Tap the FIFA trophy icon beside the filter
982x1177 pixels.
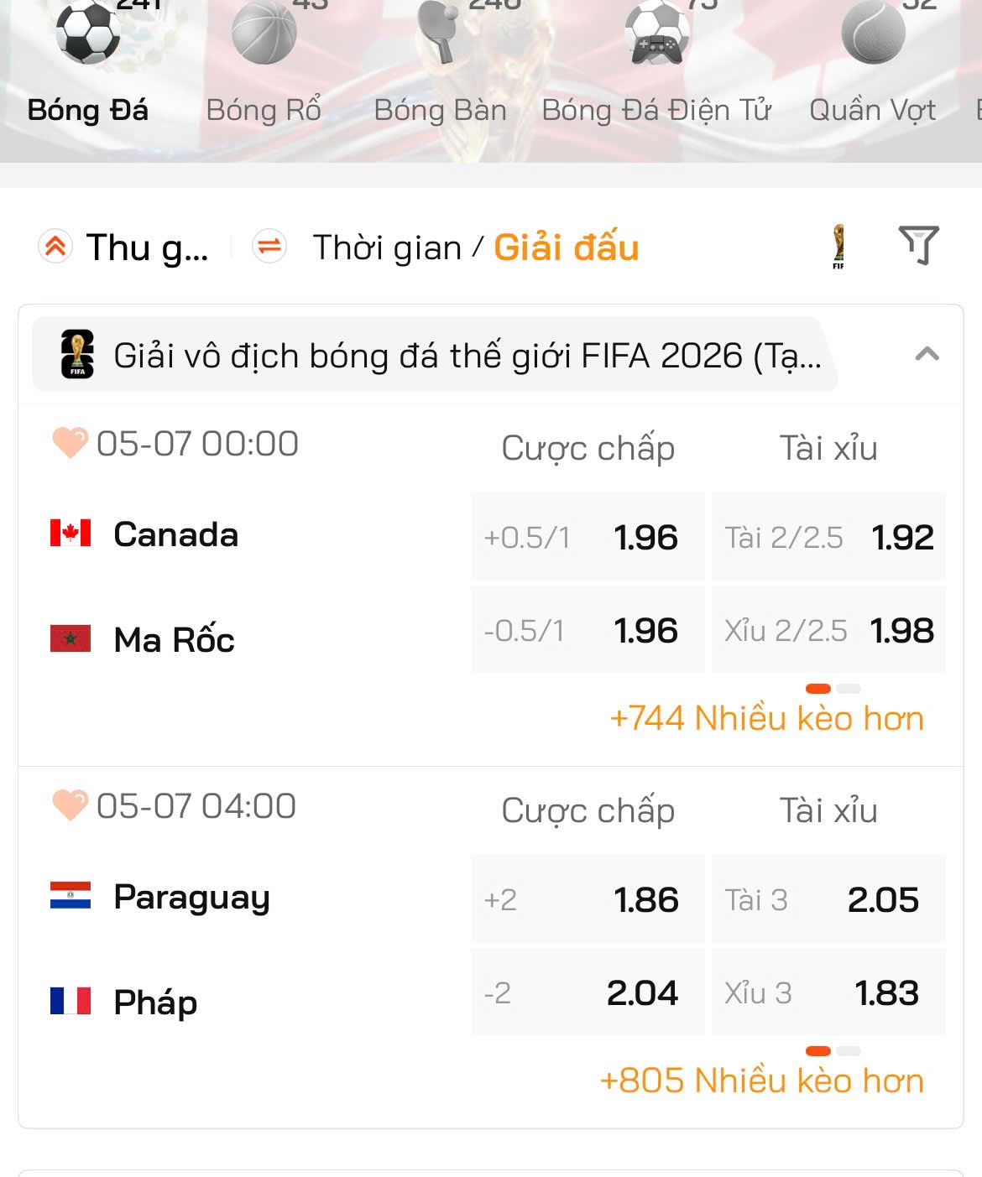[838, 247]
